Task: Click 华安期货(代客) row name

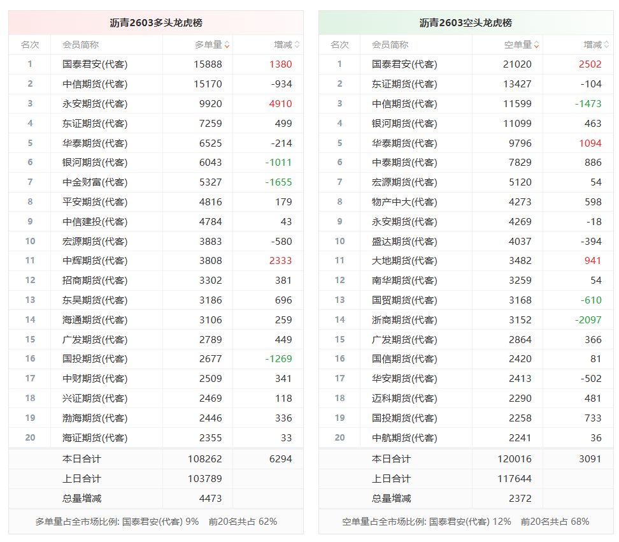Action: coord(404,379)
